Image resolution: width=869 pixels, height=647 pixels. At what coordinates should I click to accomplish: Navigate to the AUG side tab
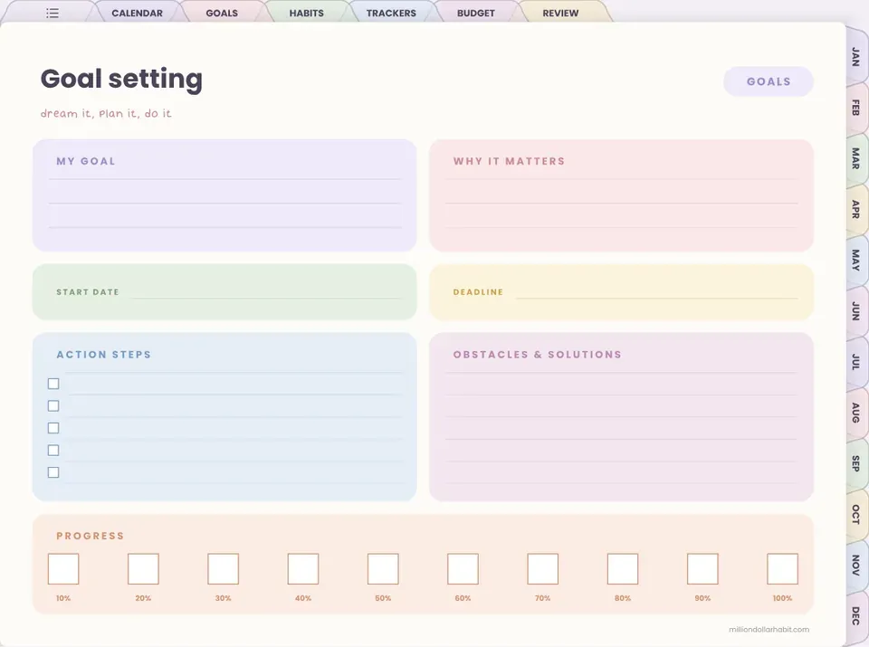(857, 414)
